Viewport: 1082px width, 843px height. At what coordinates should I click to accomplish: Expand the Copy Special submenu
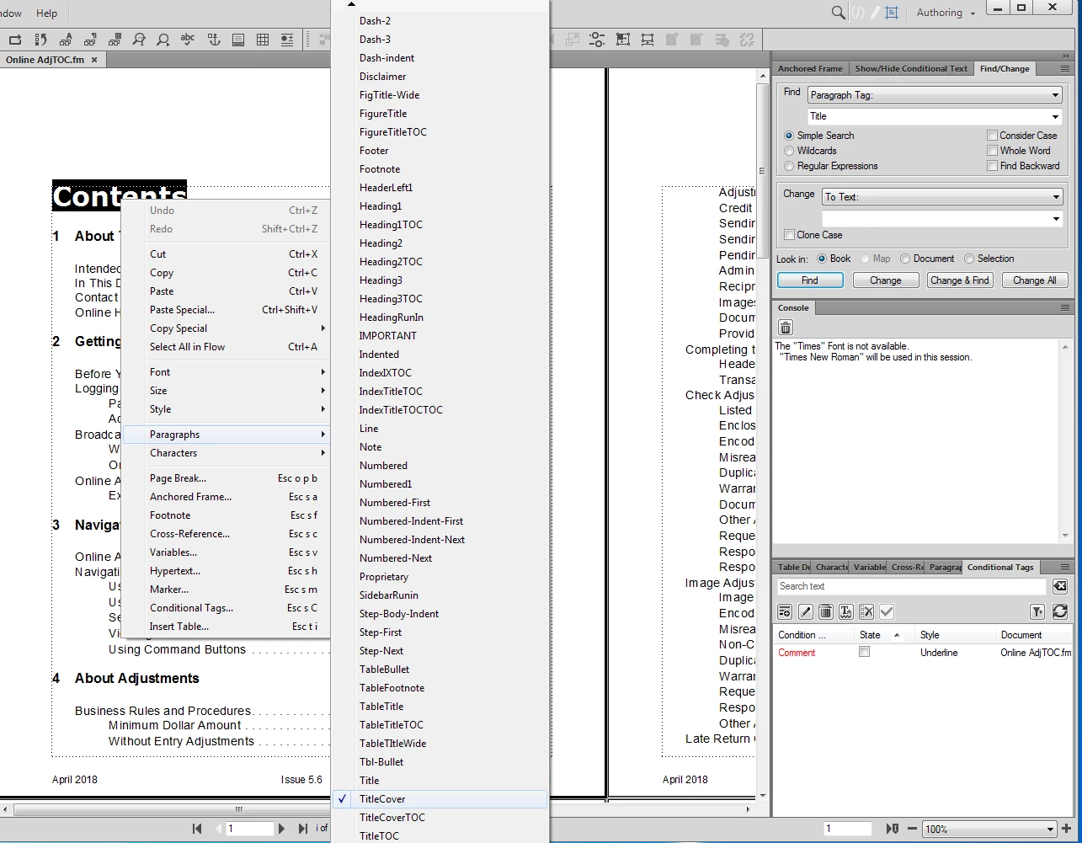226,328
